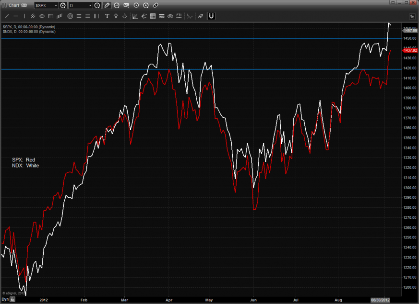Select the up arrow marker tool
This screenshot has width=419, height=304.
pos(116,16)
